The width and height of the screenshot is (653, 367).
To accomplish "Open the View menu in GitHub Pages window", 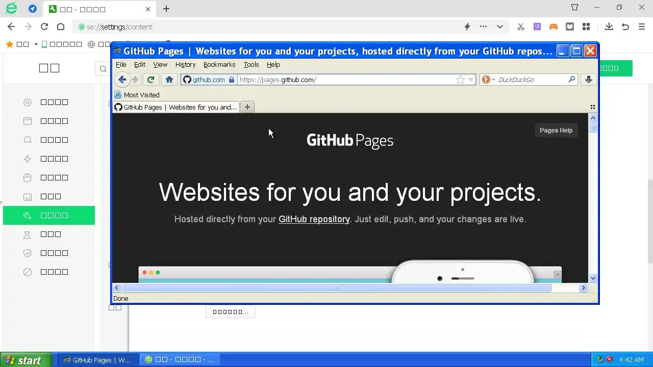I will coord(160,65).
